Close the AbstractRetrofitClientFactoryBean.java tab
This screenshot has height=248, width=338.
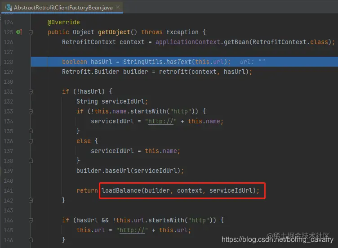tap(118, 7)
